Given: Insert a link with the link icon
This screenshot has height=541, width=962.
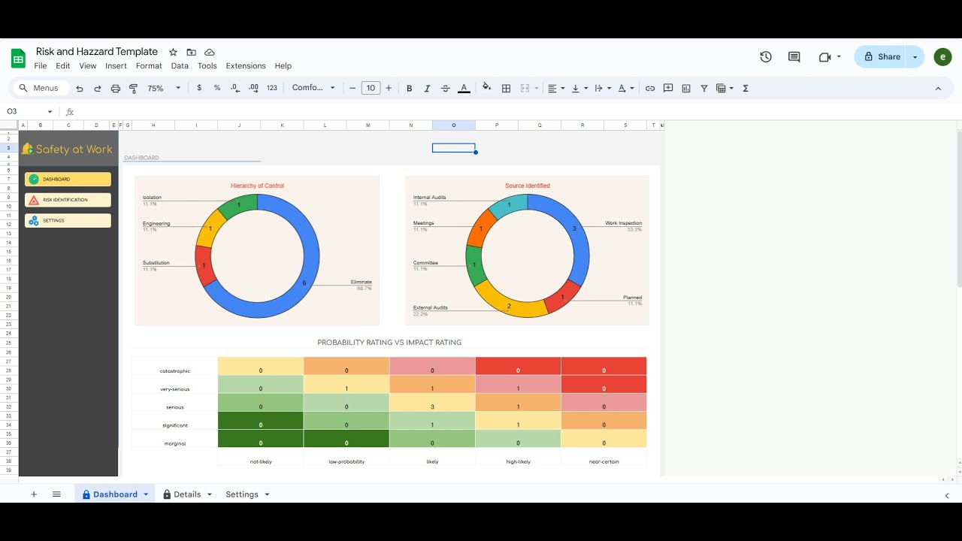Looking at the screenshot, I should click(650, 88).
